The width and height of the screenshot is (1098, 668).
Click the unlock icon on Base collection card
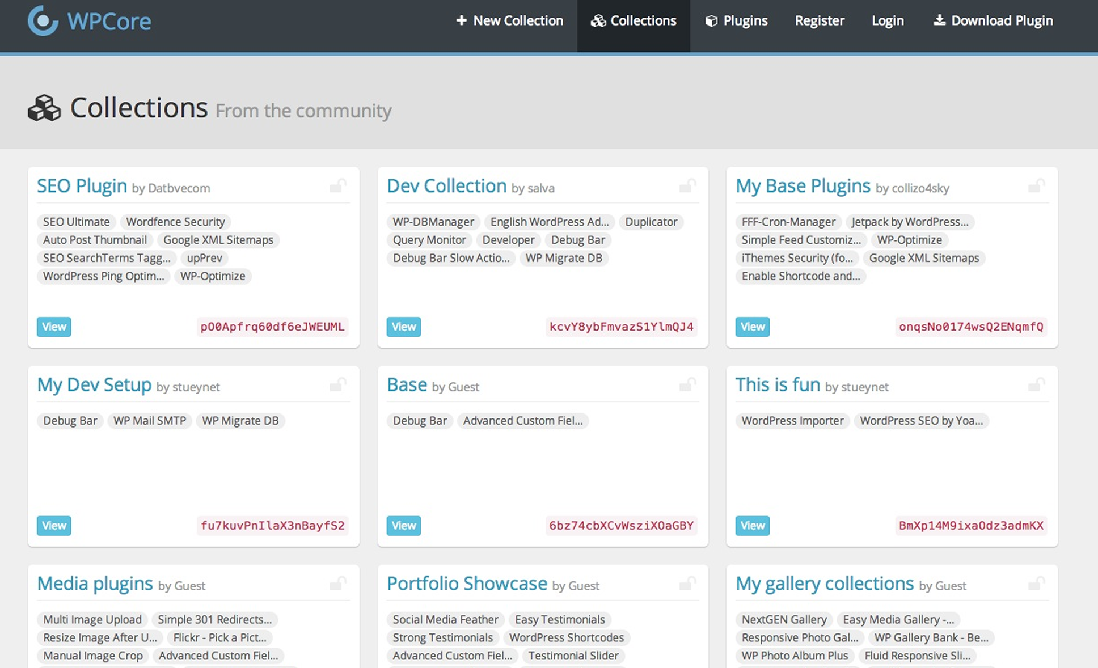pyautogui.click(x=687, y=385)
